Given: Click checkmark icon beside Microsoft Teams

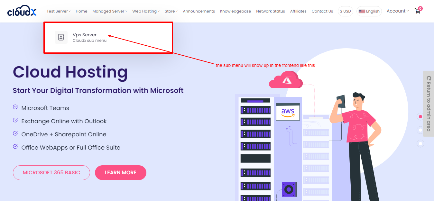Looking at the screenshot, I should pyautogui.click(x=15, y=107).
